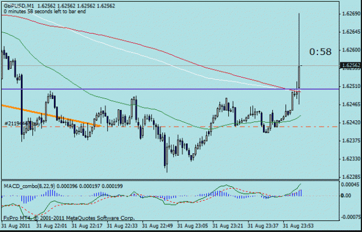The width and height of the screenshot is (362, 232).
Task: Click the price scale value 1.62375
Action: (x=350, y=141)
